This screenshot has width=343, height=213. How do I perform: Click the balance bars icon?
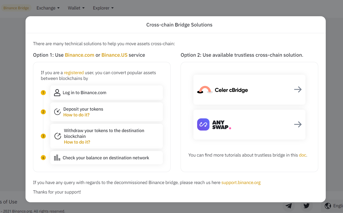click(x=57, y=158)
